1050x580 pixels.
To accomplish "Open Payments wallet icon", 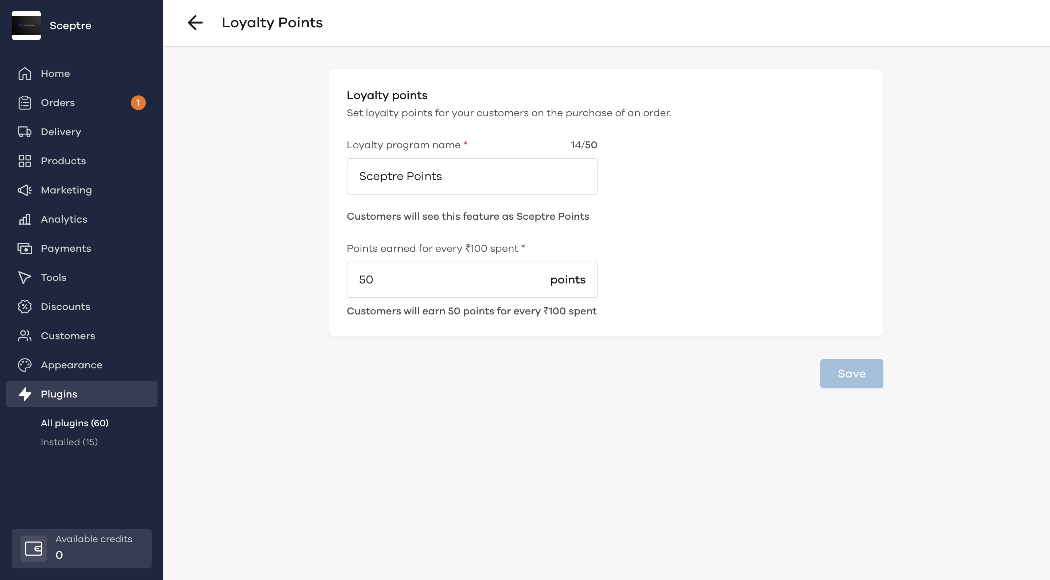I will point(24,248).
